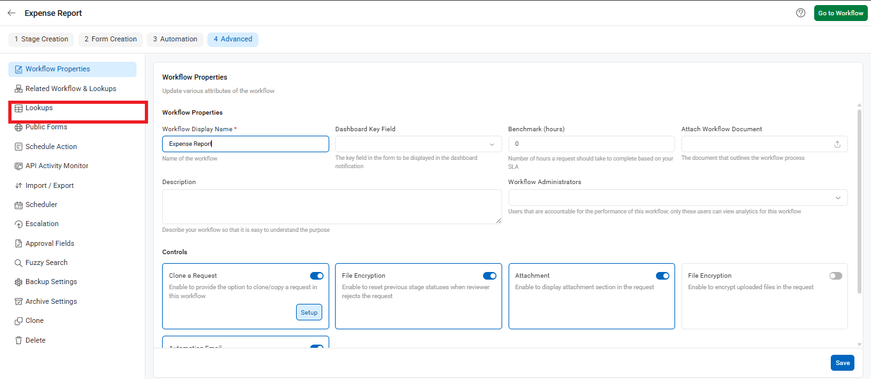Click the API Activity Monitor icon
The image size is (871, 379).
pyautogui.click(x=19, y=166)
